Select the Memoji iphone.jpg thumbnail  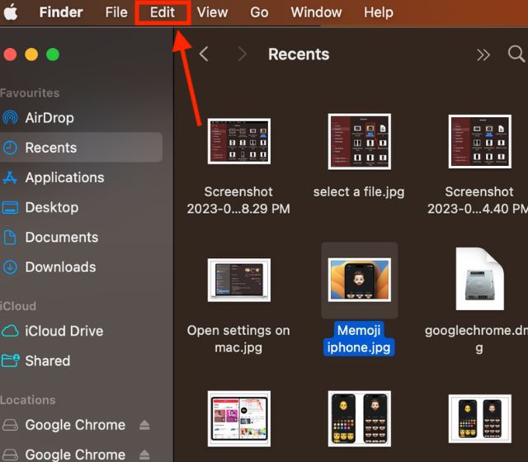[359, 280]
